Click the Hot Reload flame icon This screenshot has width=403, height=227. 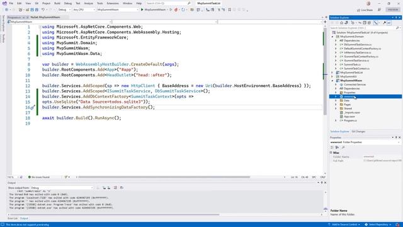[176, 9]
